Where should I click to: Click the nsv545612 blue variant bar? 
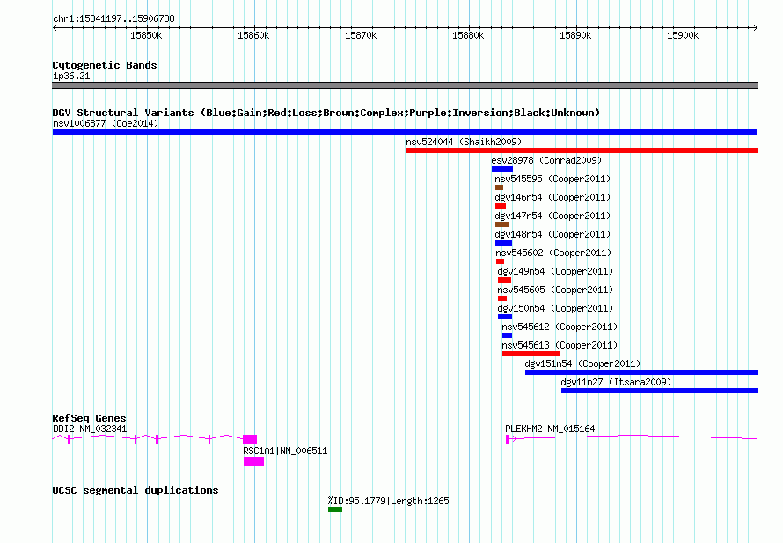(507, 335)
